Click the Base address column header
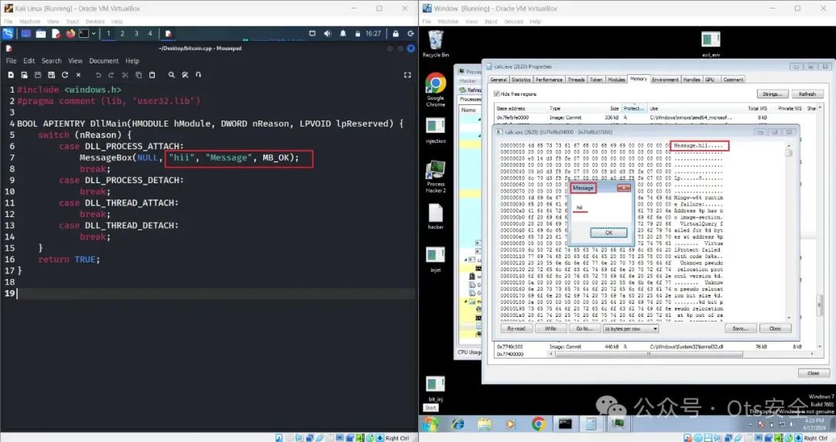 (x=520, y=108)
